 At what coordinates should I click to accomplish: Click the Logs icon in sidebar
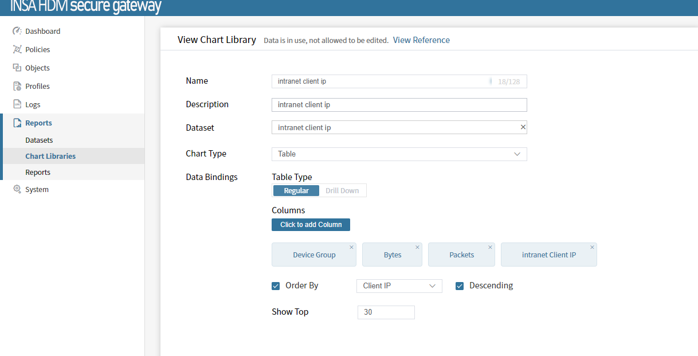[17, 104]
